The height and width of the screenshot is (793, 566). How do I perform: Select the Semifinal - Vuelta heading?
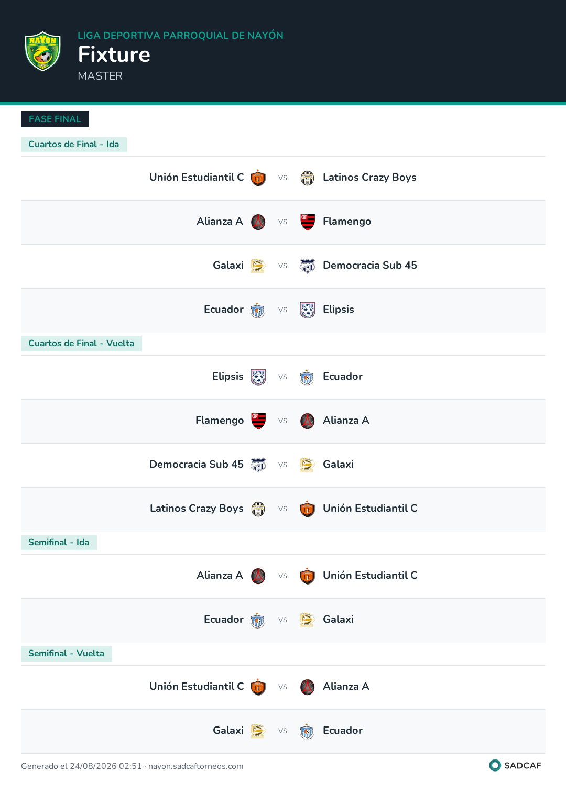(67, 654)
